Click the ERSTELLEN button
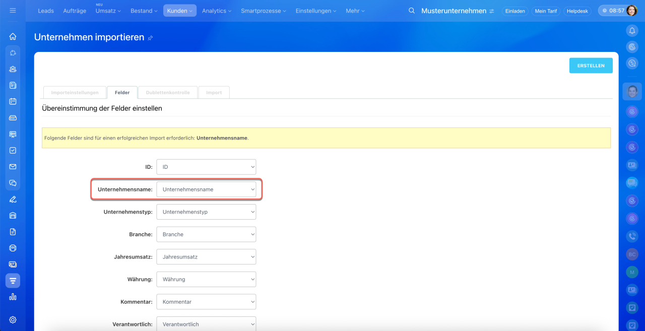The height and width of the screenshot is (331, 645). click(x=591, y=65)
